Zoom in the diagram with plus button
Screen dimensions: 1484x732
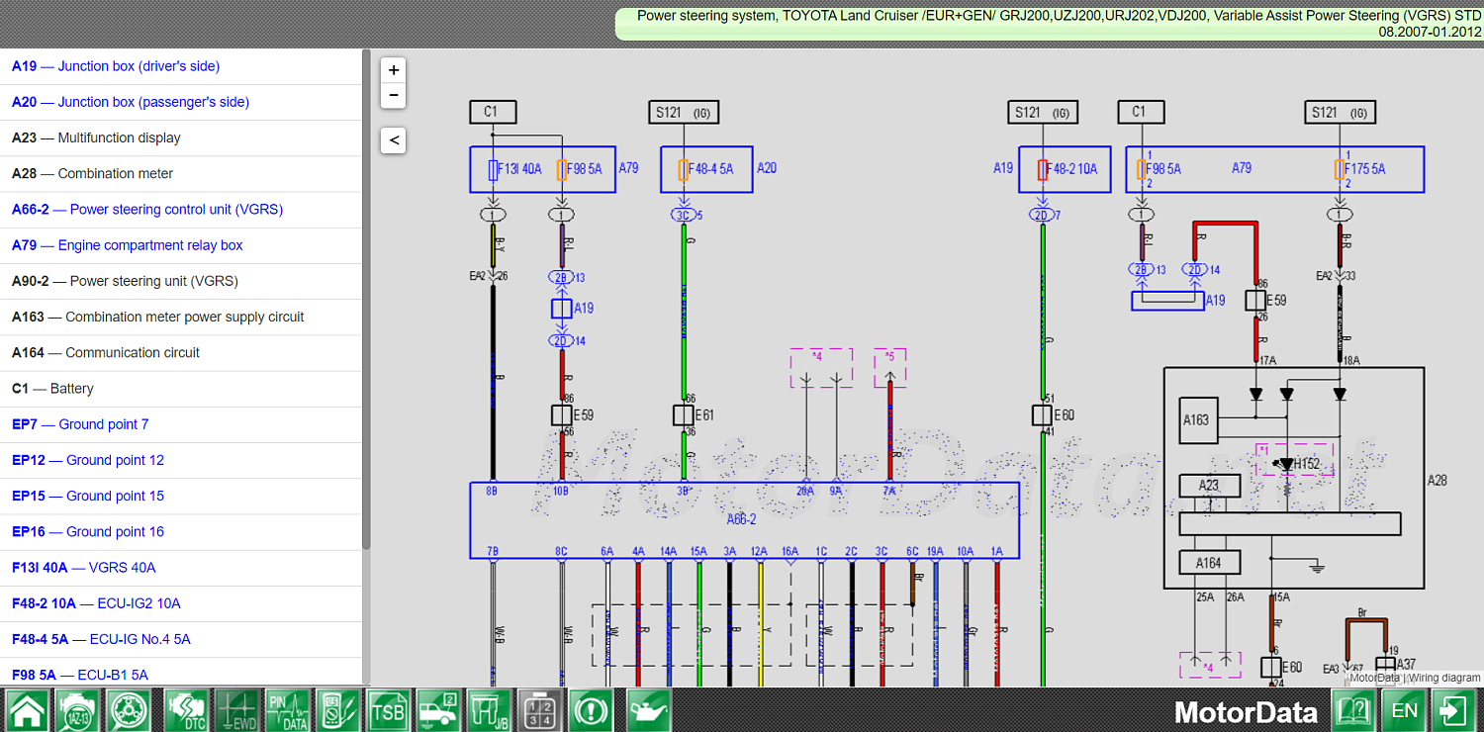tap(394, 70)
